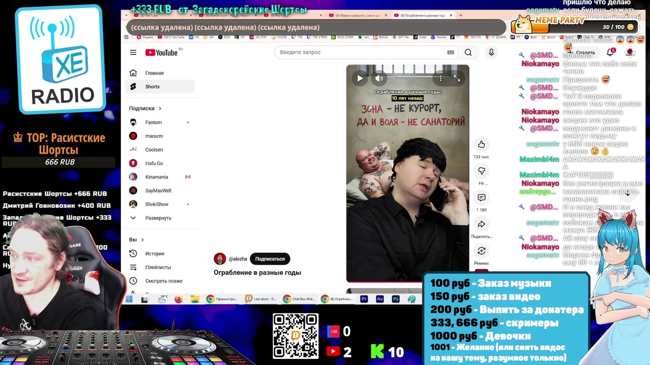Open Task View on the taskbar
The width and height of the screenshot is (650, 365).
click(145, 300)
